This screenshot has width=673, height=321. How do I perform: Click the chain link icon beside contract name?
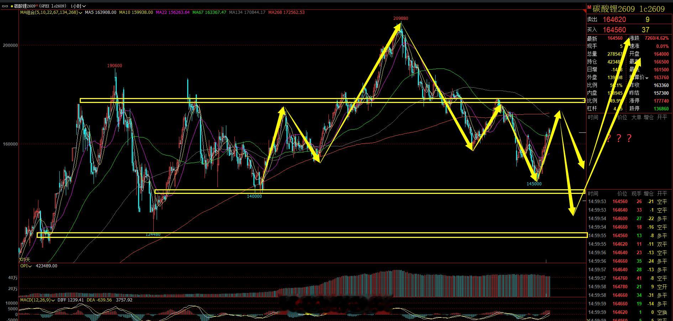tap(5, 6)
